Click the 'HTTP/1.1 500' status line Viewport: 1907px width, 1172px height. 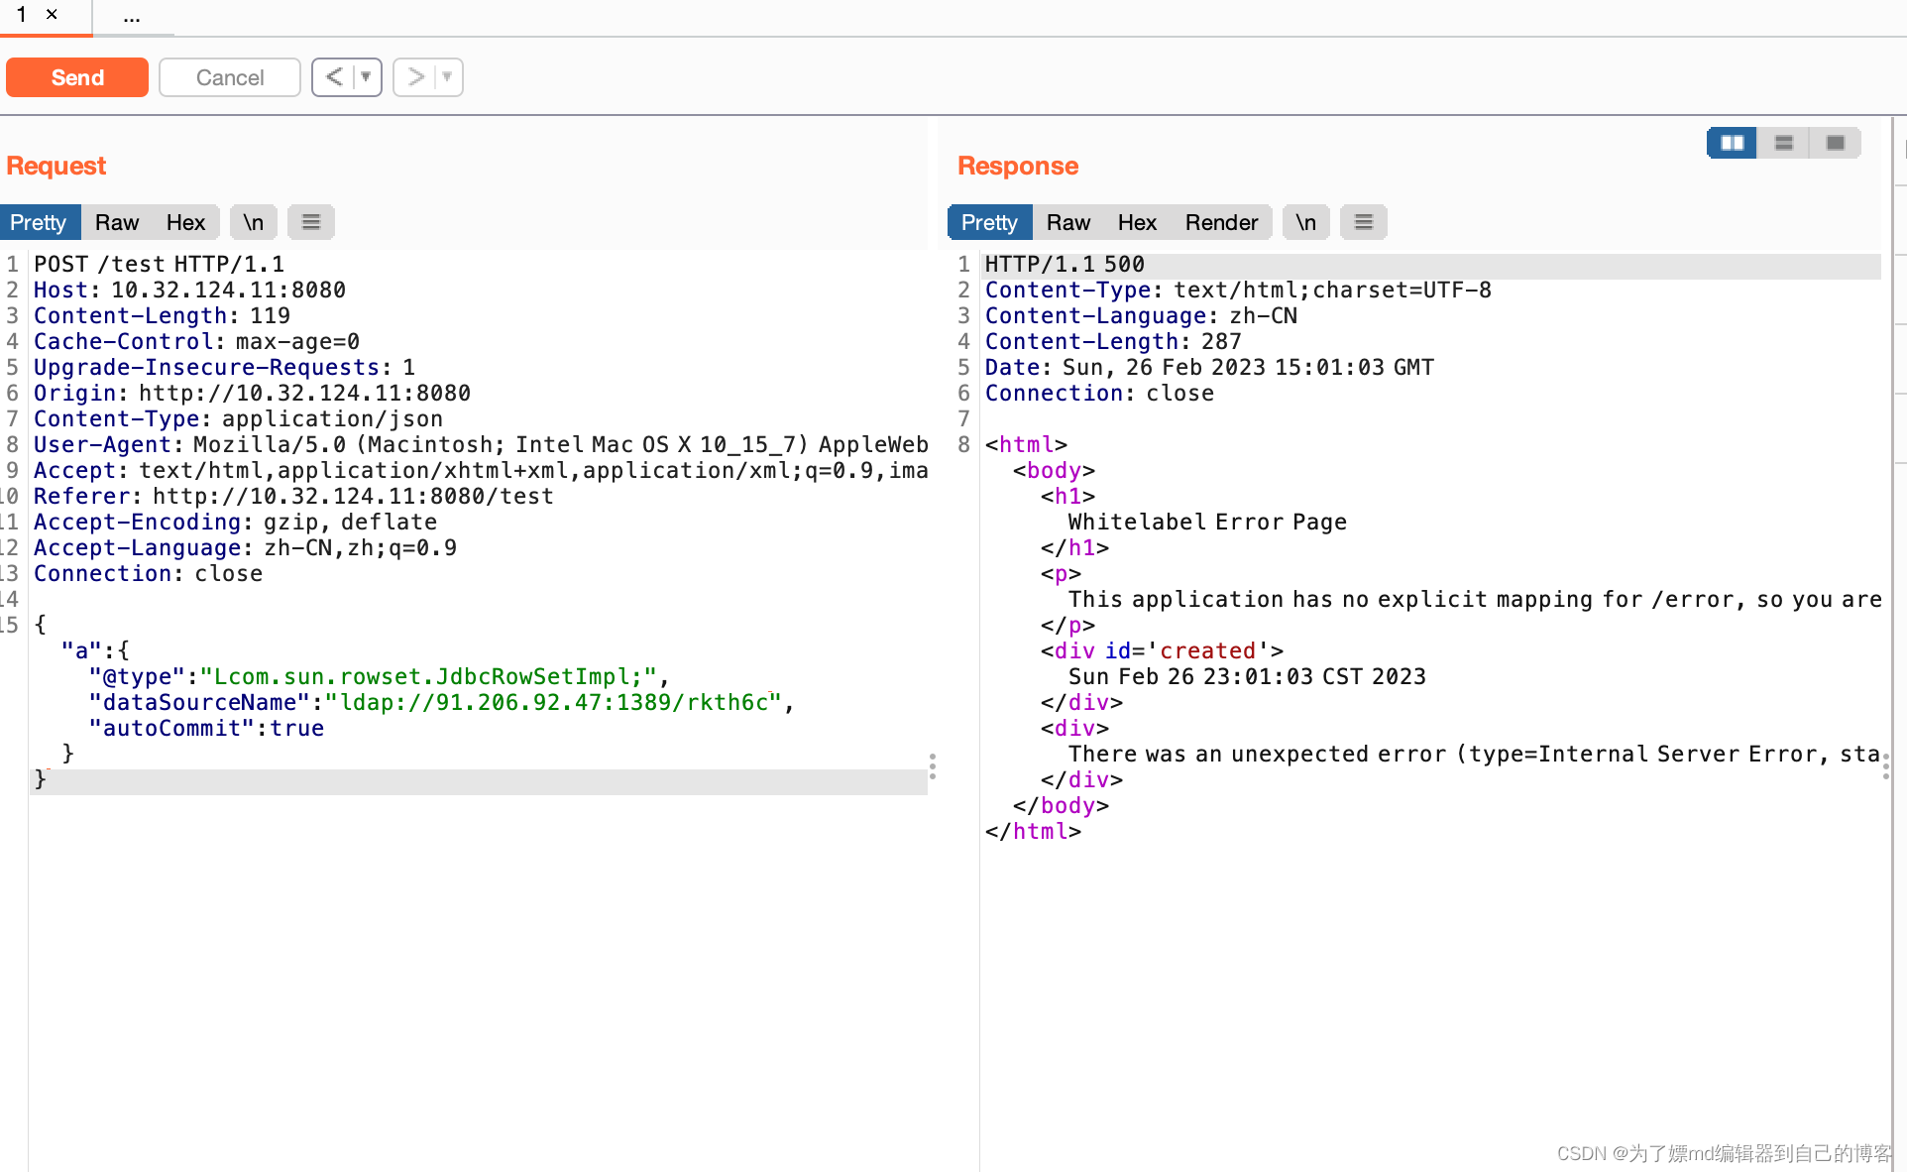point(1065,264)
